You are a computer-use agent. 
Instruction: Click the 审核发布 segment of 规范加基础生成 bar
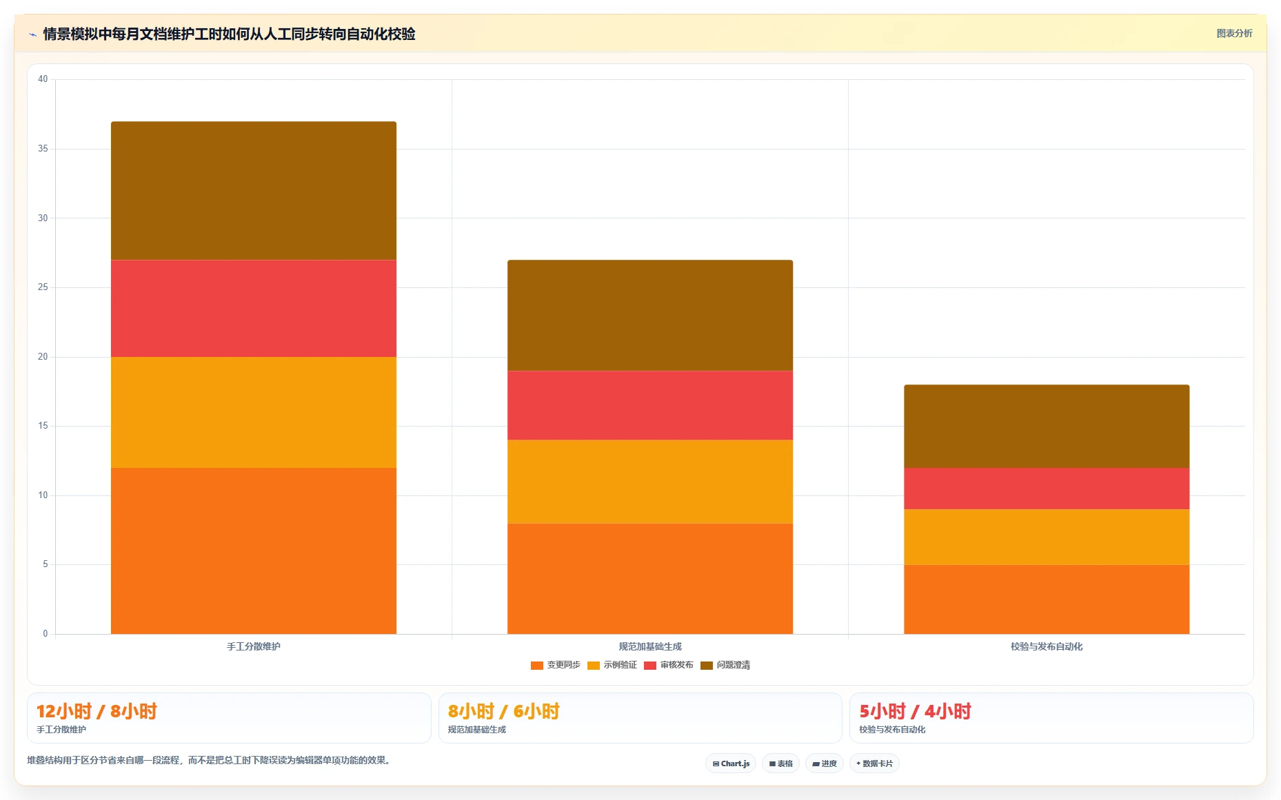point(650,405)
